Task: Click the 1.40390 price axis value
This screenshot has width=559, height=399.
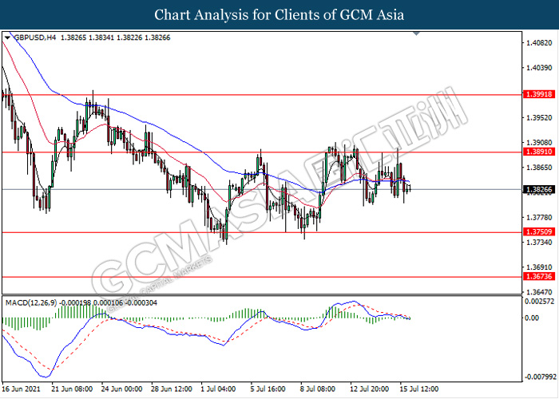Action: click(539, 68)
